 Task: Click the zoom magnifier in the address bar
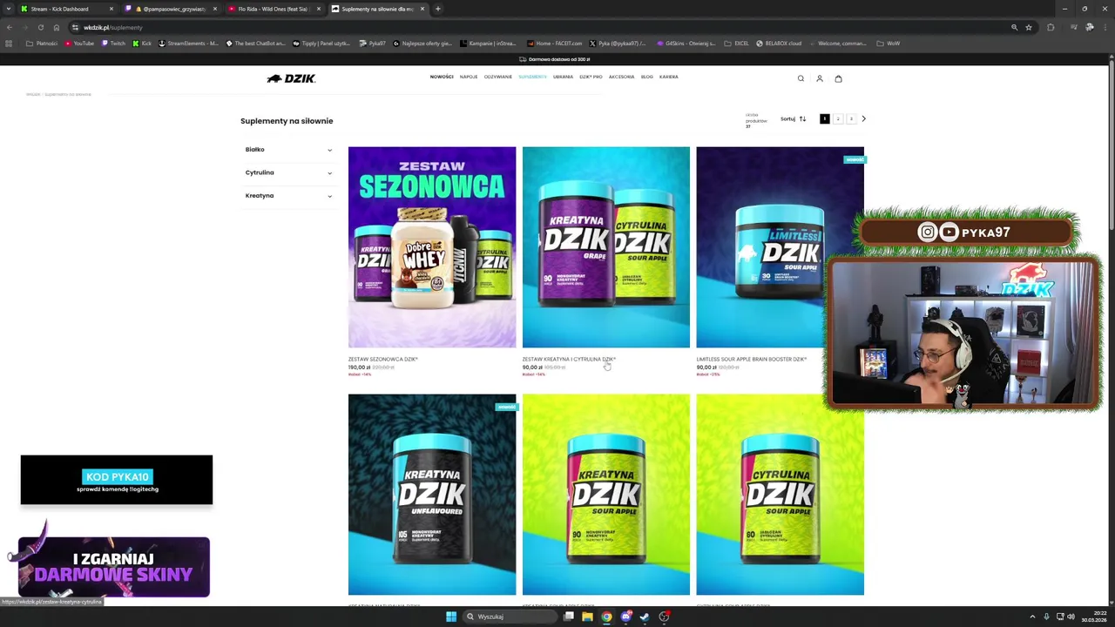click(x=1014, y=27)
